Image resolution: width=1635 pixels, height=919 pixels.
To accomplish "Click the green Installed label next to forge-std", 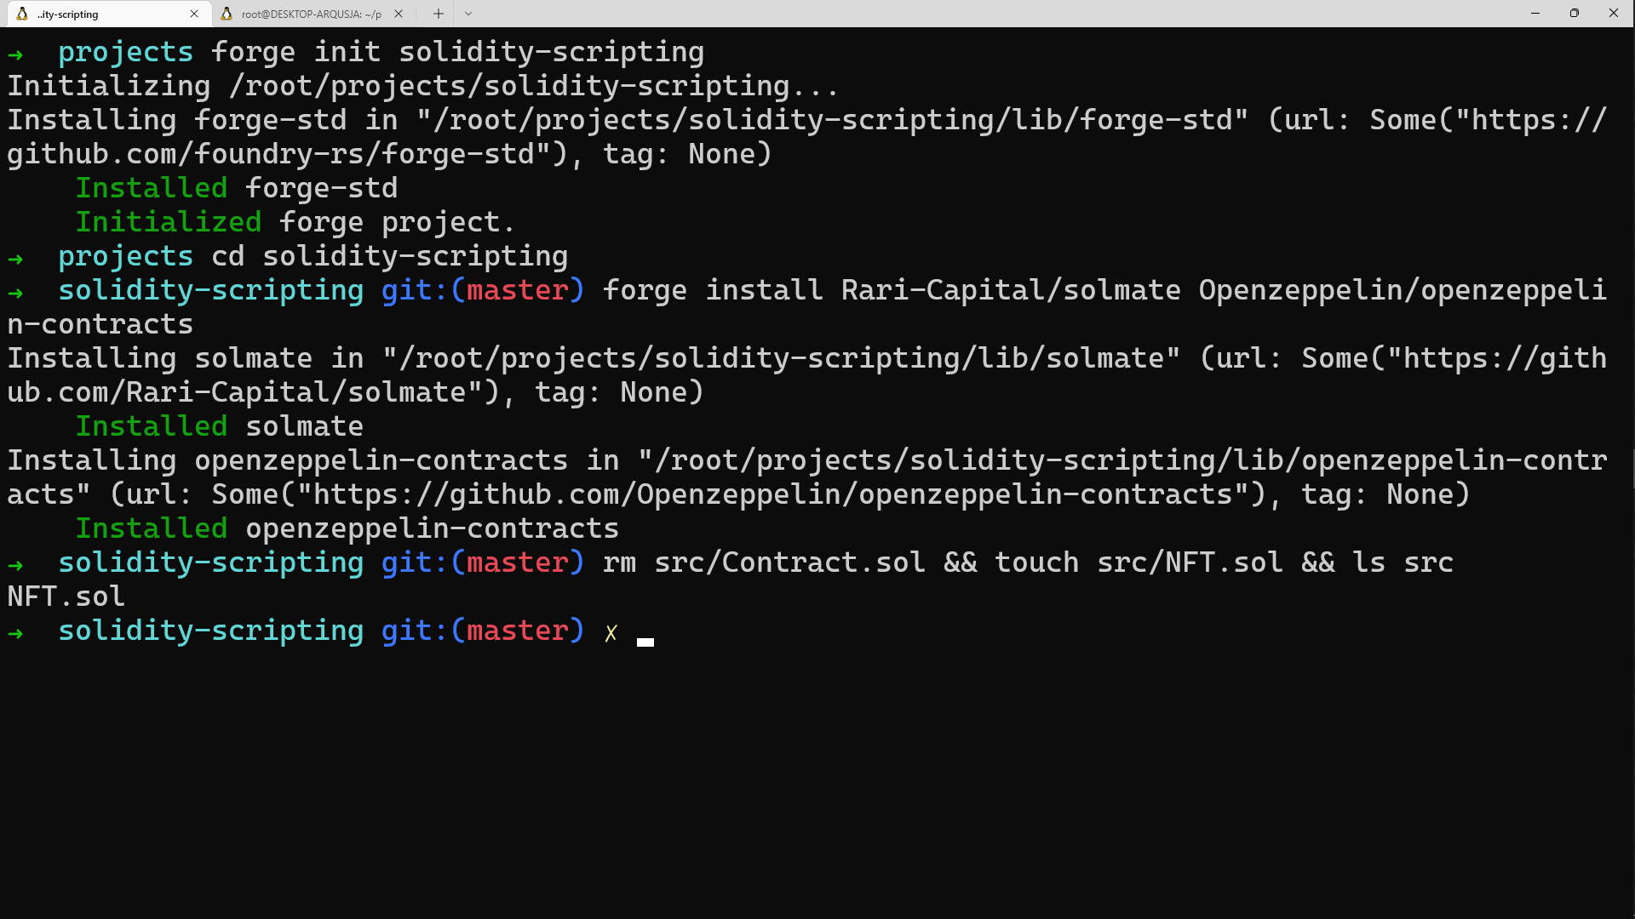I will point(151,188).
